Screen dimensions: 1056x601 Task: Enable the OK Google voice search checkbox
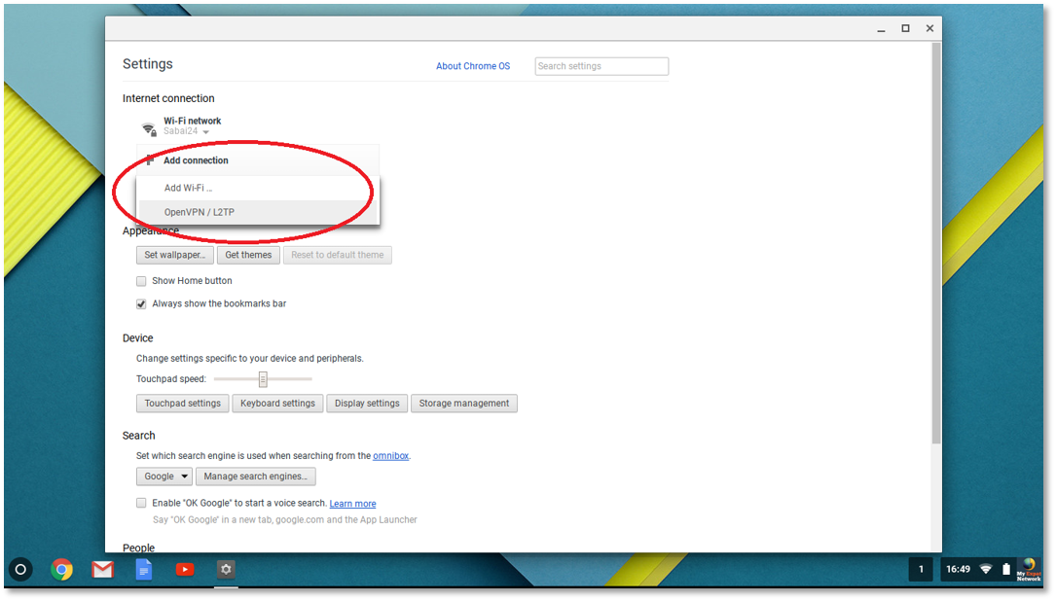coord(141,504)
